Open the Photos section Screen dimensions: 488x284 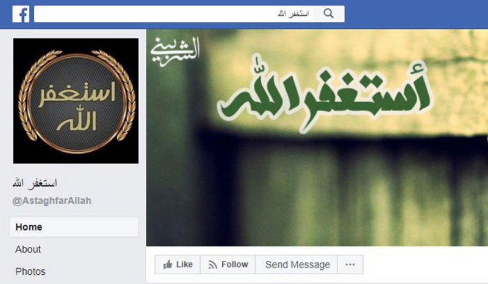(x=30, y=272)
